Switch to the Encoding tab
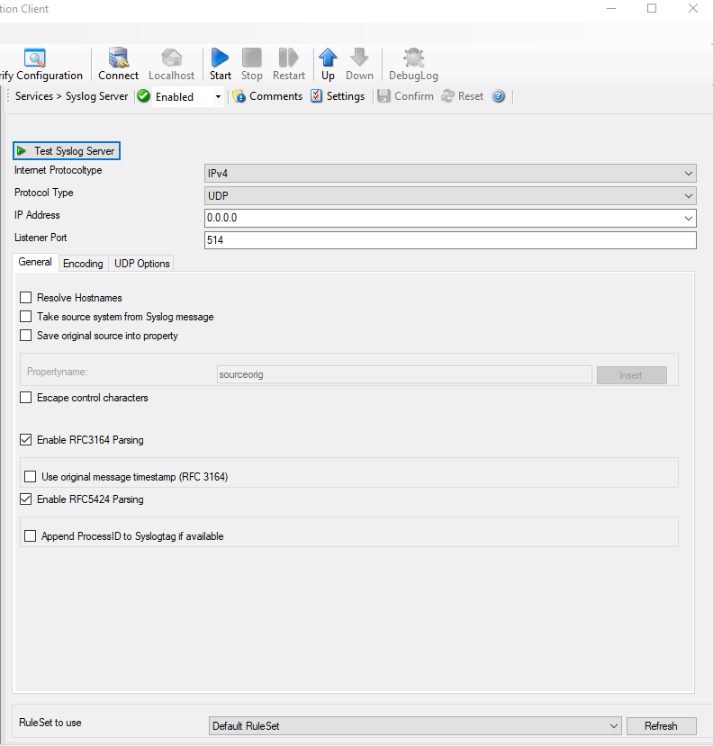Viewport: 713px width, 746px height. tap(83, 264)
